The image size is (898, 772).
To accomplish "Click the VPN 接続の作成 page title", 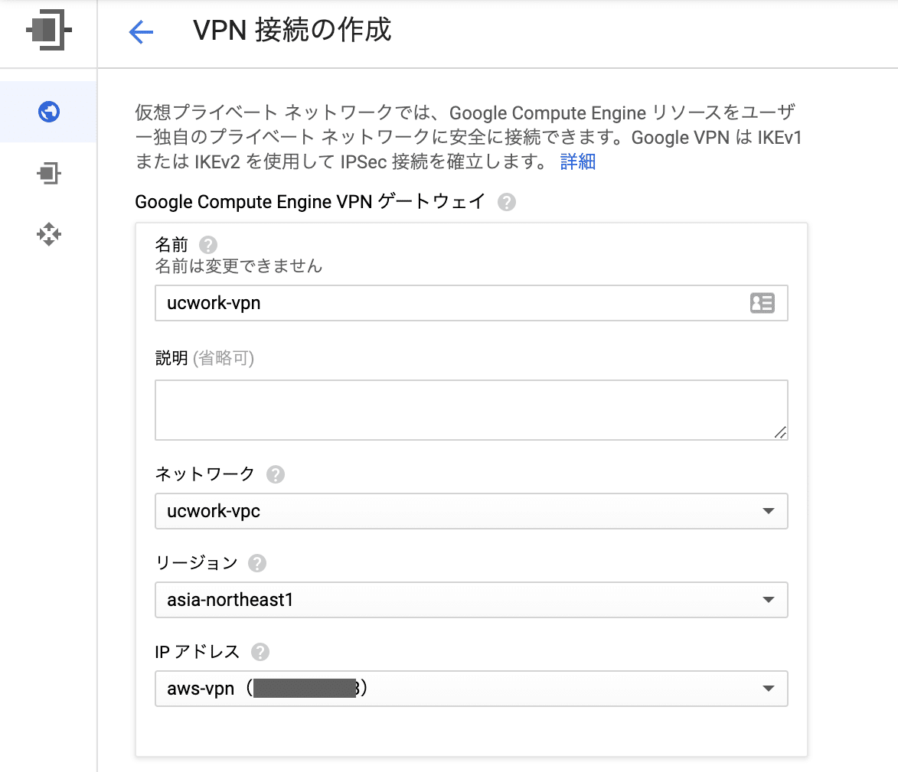I will pyautogui.click(x=292, y=31).
